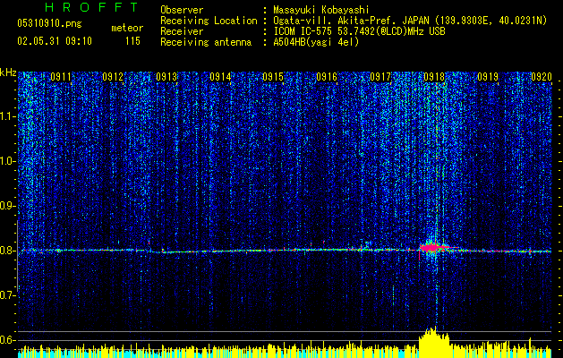Click the 0919 time marker
The width and height of the screenshot is (563, 358).
pyautogui.click(x=488, y=77)
